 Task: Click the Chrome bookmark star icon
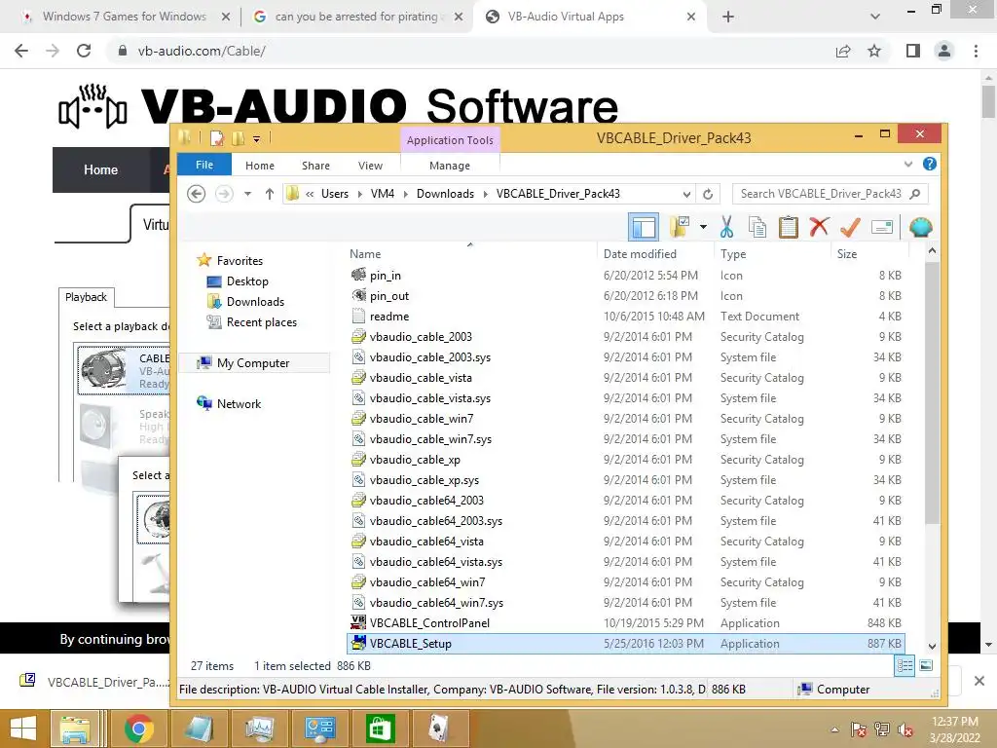pos(874,51)
